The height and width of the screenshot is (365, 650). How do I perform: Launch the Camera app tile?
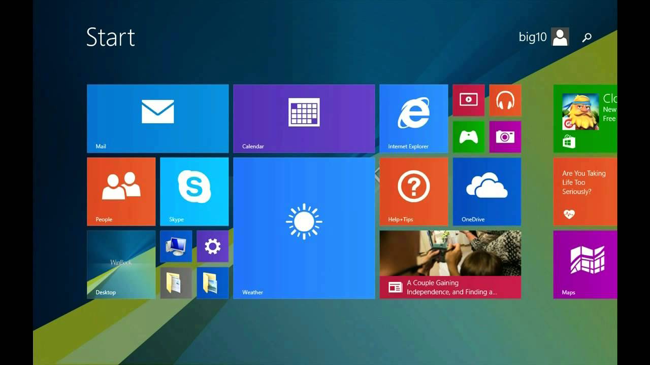point(505,136)
